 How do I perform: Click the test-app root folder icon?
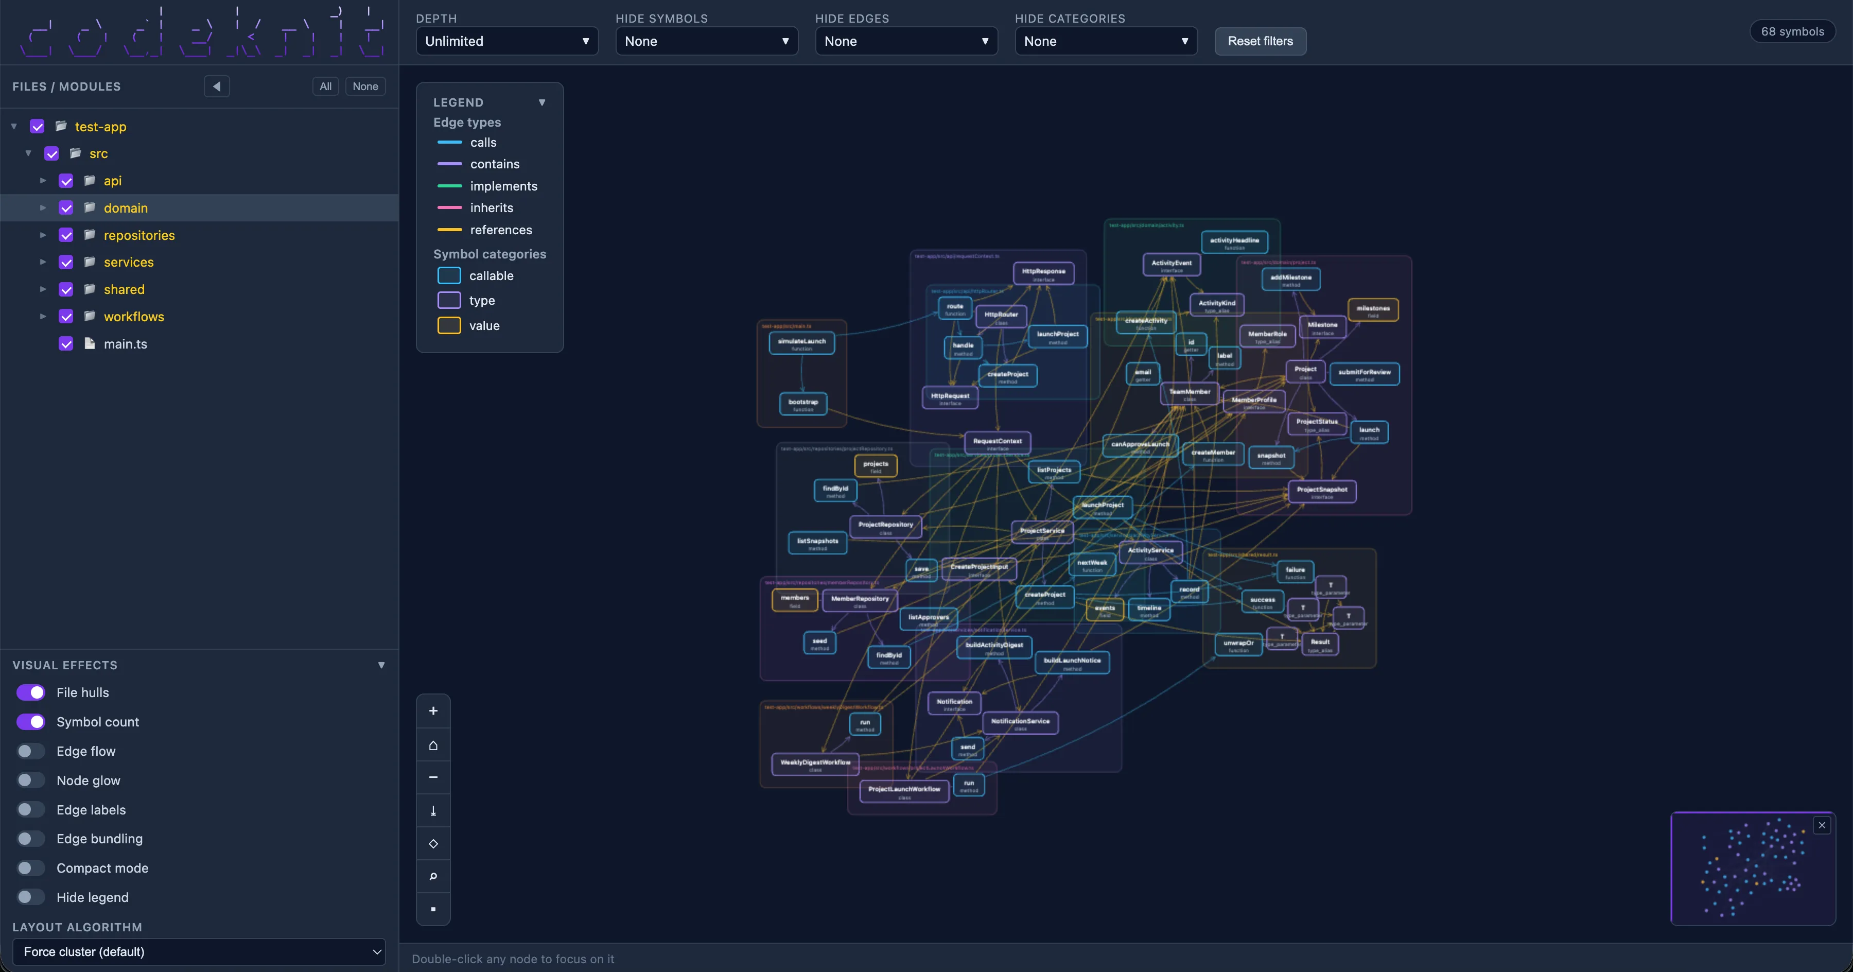(61, 126)
